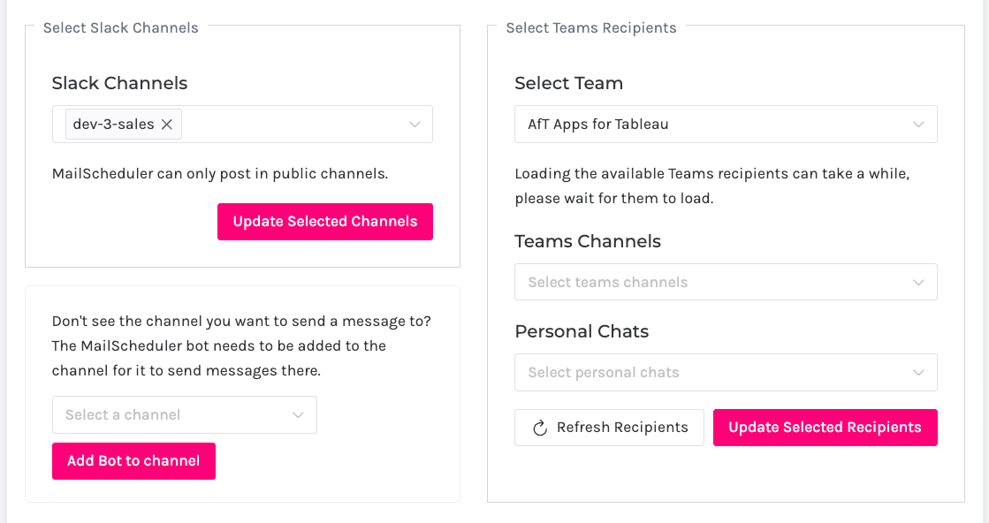The image size is (989, 523).
Task: Click the chevron in Select Team box
Action: tap(919, 125)
